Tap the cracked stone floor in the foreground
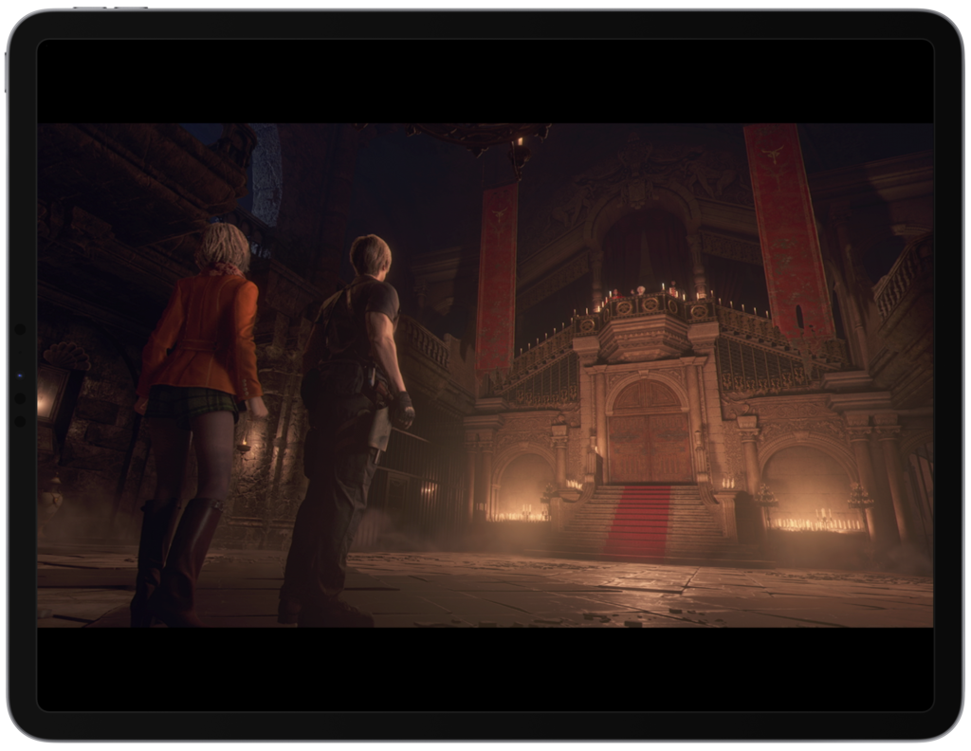This screenshot has width=971, height=751. [569, 593]
